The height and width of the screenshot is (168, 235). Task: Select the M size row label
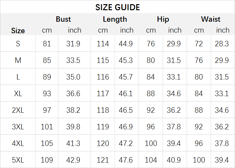click(x=18, y=60)
